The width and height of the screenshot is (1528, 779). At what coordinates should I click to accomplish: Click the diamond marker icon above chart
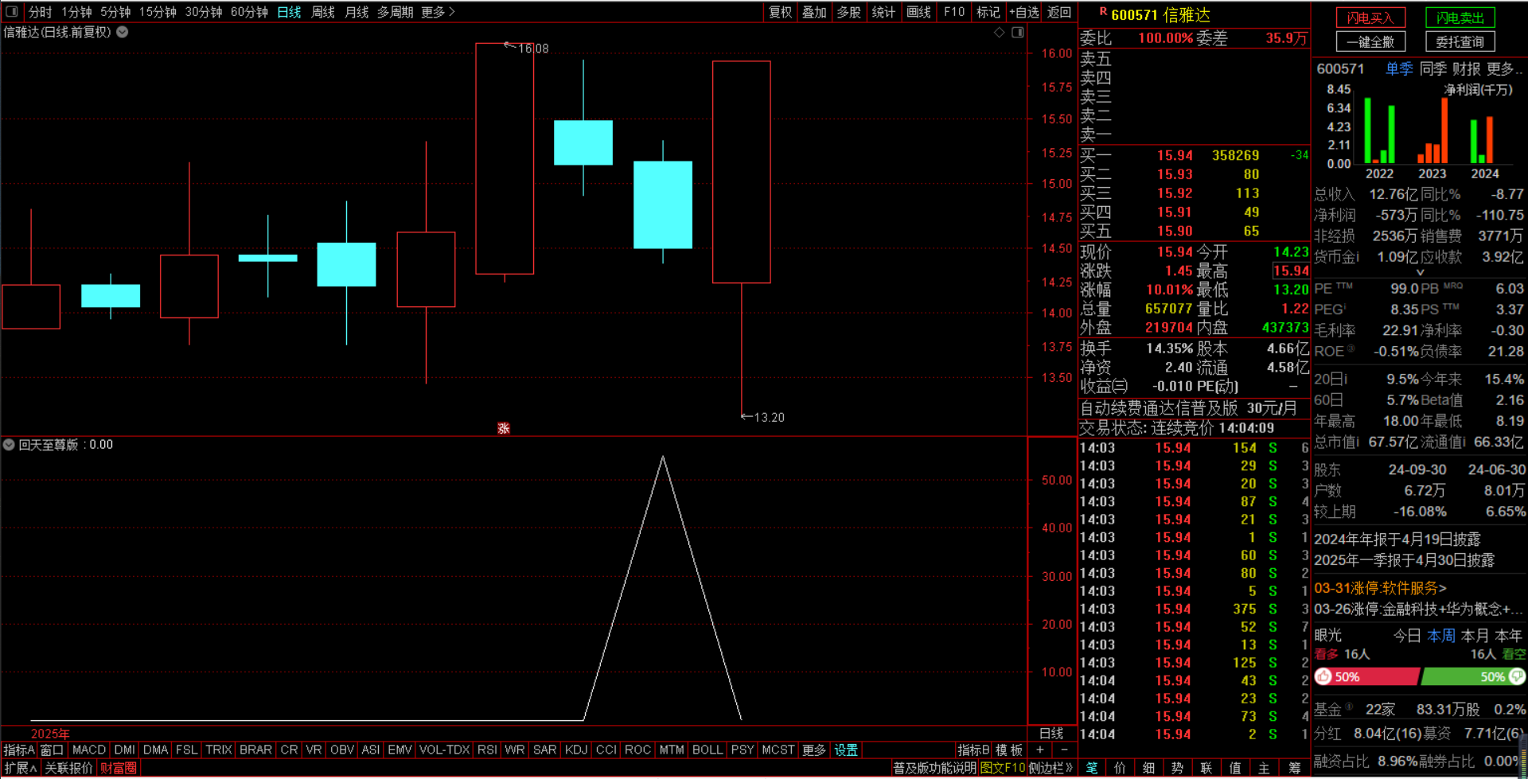(x=1000, y=33)
